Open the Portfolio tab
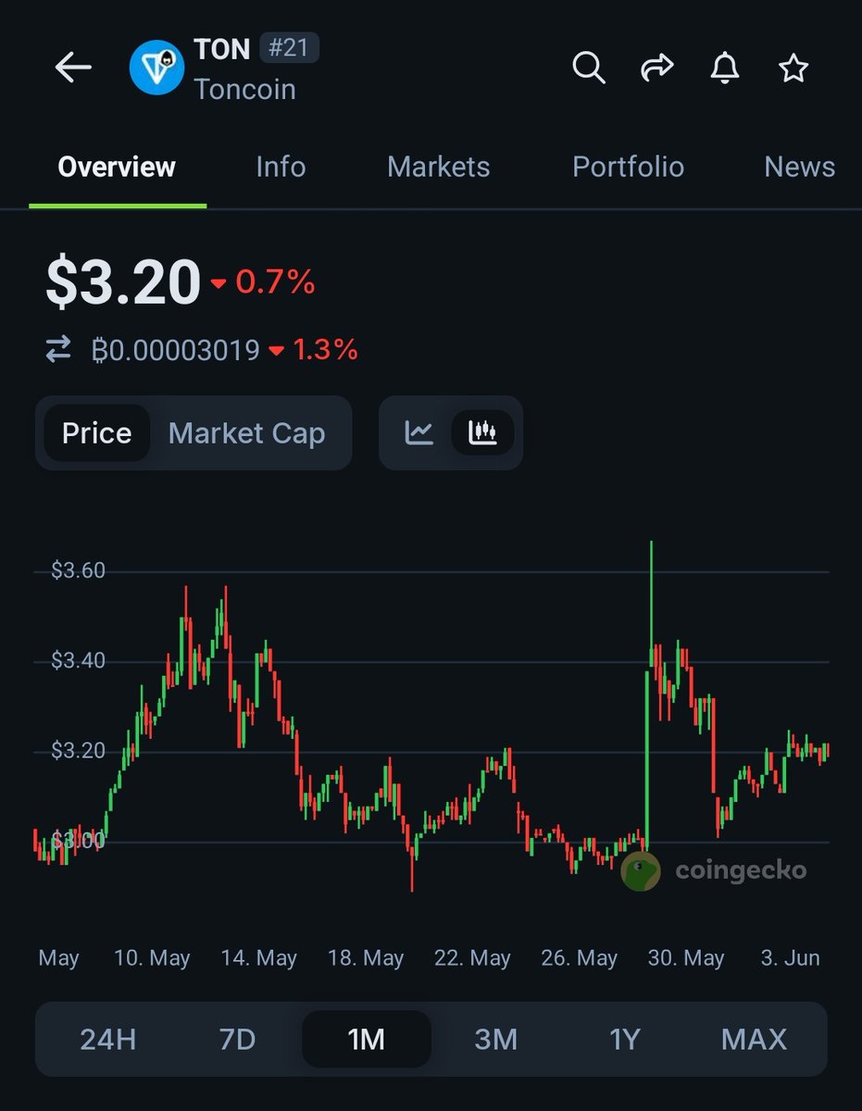The height and width of the screenshot is (1111, 862). tap(629, 167)
